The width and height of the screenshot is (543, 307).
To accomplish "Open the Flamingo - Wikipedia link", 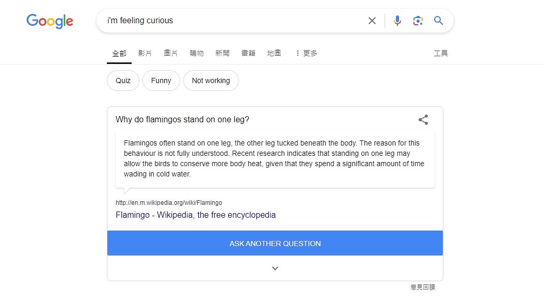I will tap(196, 215).
